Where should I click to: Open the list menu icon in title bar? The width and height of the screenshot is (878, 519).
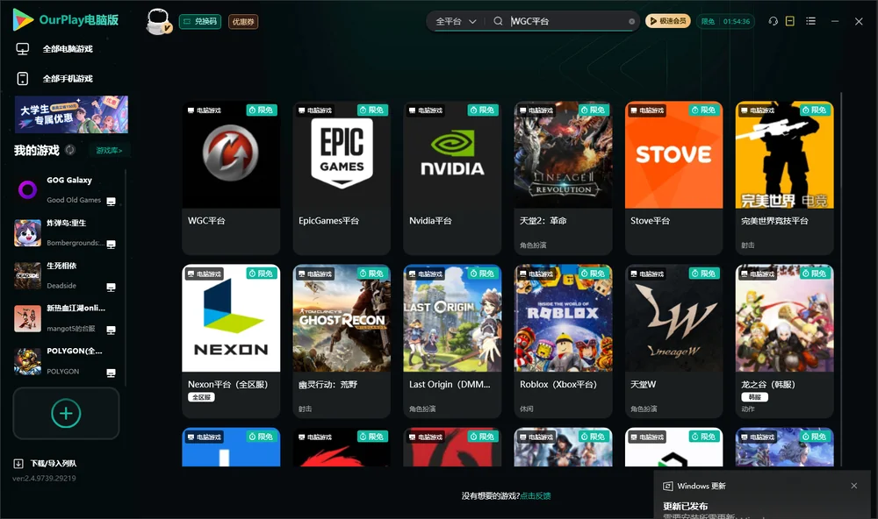pyautogui.click(x=810, y=21)
